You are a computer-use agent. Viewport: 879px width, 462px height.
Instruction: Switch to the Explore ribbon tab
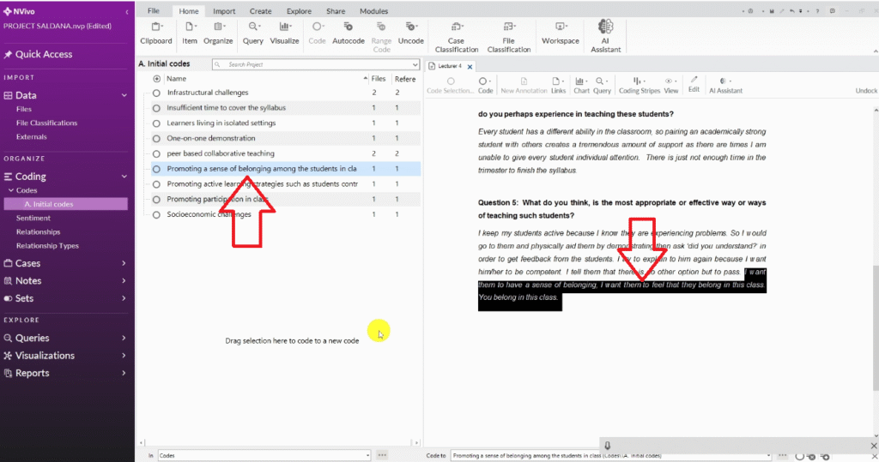click(299, 11)
